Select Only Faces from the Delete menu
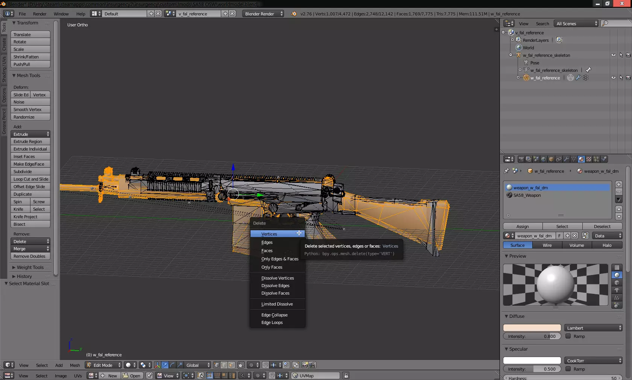Screen dimensions: 632x380 272,267
